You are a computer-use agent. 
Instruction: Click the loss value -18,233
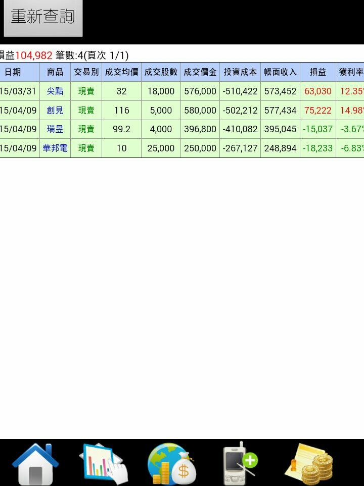tap(317, 148)
